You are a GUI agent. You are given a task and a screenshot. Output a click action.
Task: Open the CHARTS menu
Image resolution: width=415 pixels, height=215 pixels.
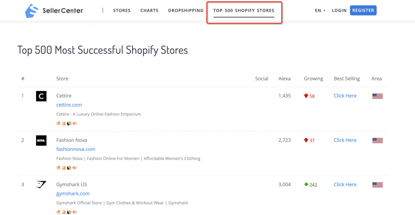point(149,11)
